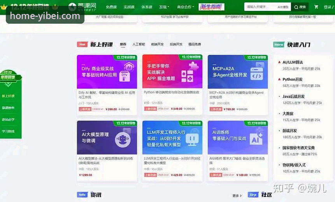Open the MCP+A2A 多Agent course thumbnail
Image resolution: width=335 pixels, height=202 pixels.
(238, 71)
